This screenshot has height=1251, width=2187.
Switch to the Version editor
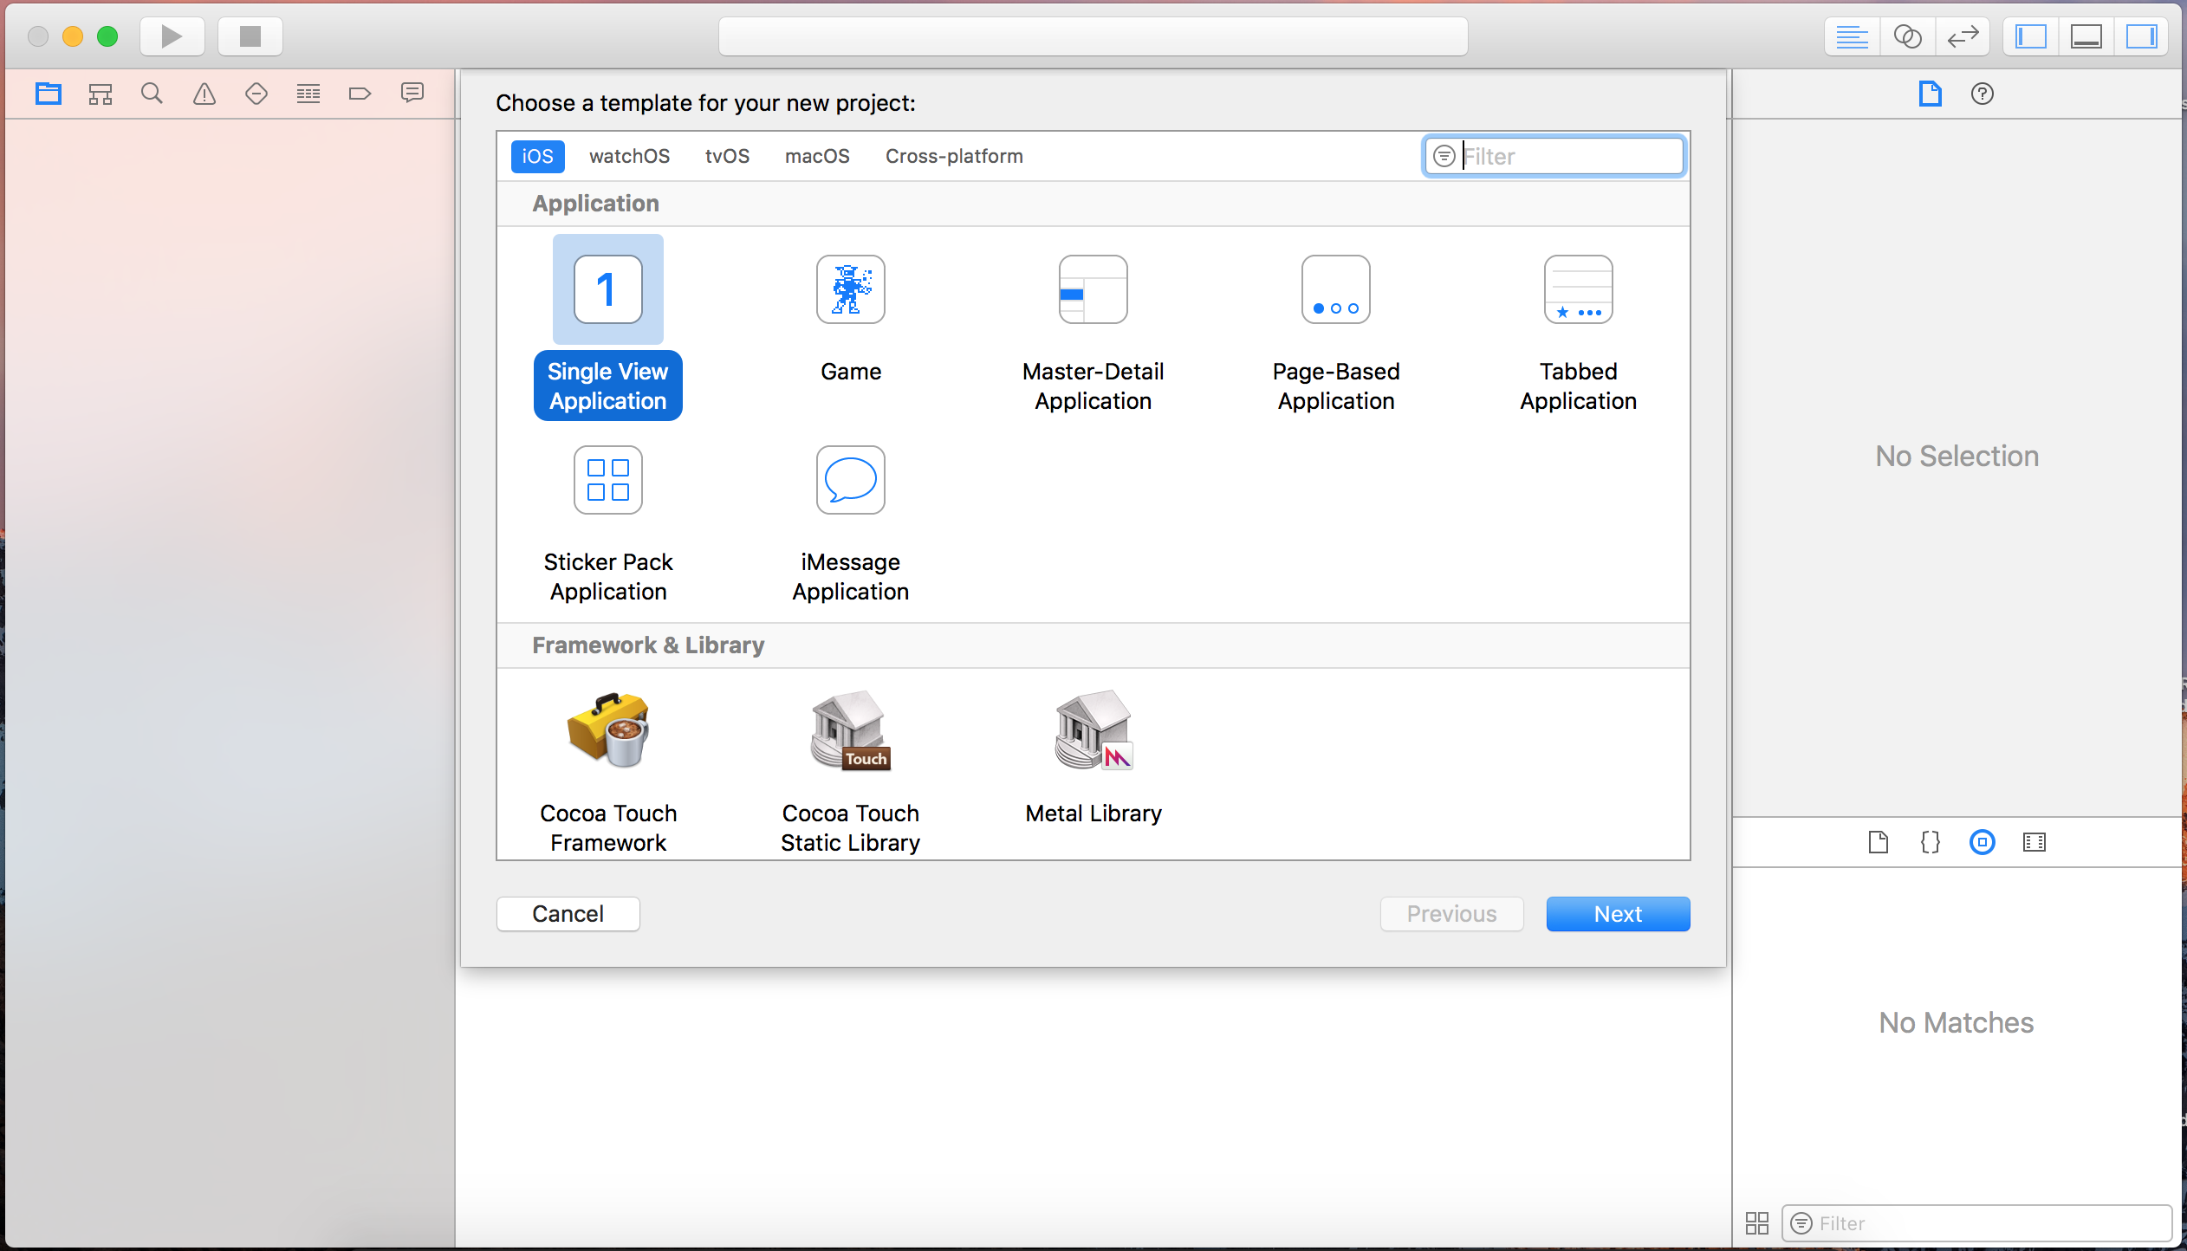click(x=1963, y=36)
